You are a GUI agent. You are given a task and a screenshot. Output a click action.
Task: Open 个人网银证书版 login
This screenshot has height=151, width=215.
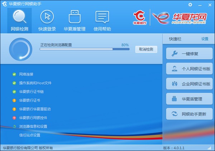point(189,69)
